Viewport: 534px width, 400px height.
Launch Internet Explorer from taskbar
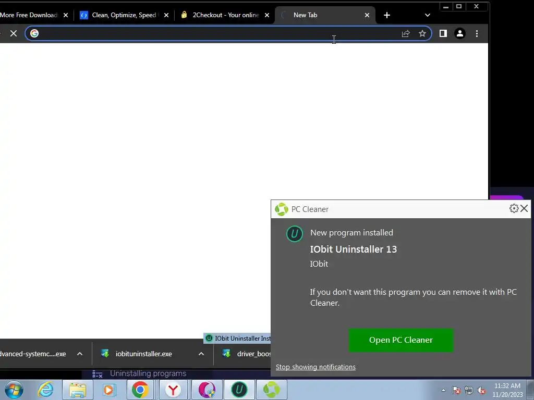pos(46,390)
